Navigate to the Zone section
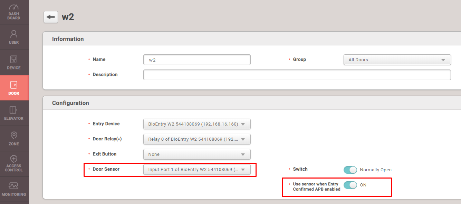The height and width of the screenshot is (204, 461). [x=14, y=139]
